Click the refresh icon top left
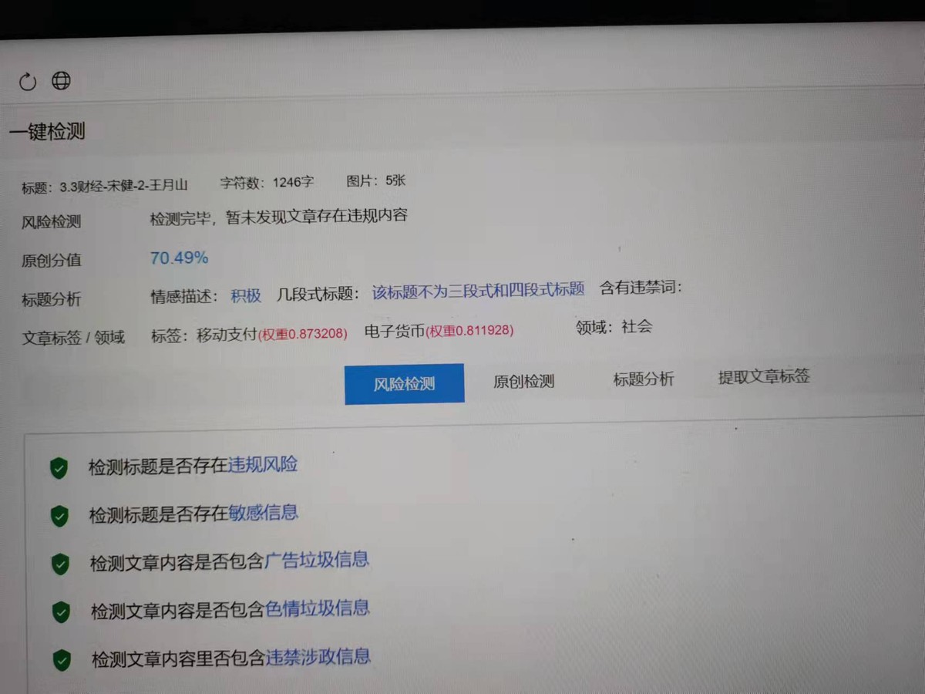Screen dimensions: 925x694 click(x=28, y=81)
